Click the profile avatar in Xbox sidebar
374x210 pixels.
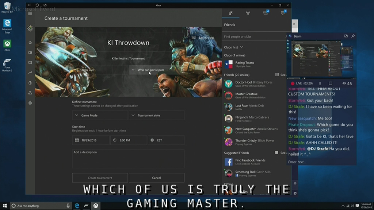point(30,28)
